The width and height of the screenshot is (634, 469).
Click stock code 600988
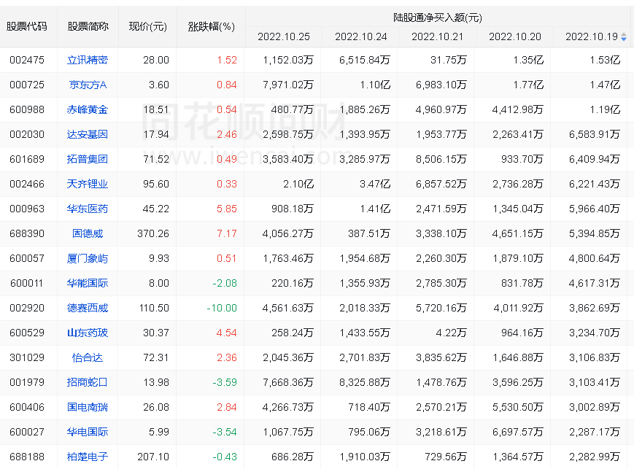tap(27, 109)
